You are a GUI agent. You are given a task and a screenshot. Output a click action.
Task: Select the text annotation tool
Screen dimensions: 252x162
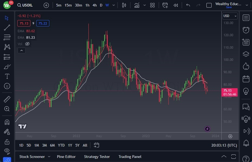click(x=7, y=76)
